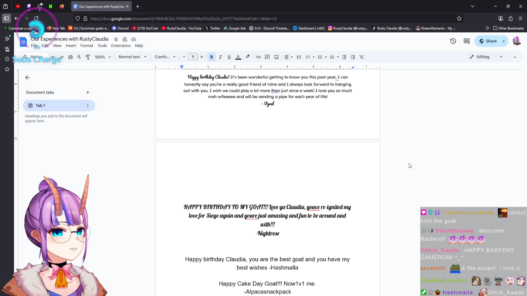The image size is (527, 296).
Task: Open the Format menu
Action: coord(87,46)
